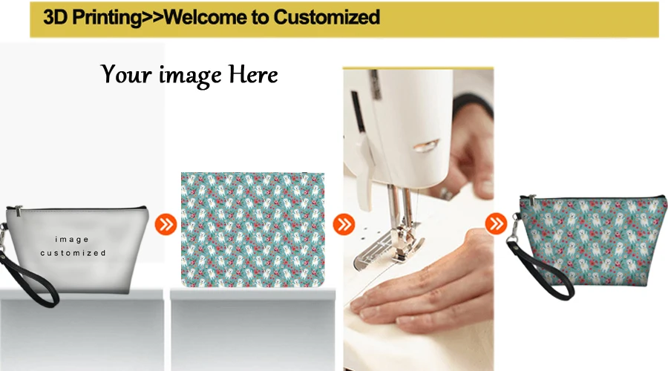Viewport: 668px width, 371px height.
Task: Click the first orange double-arrow icon
Action: coord(166,224)
